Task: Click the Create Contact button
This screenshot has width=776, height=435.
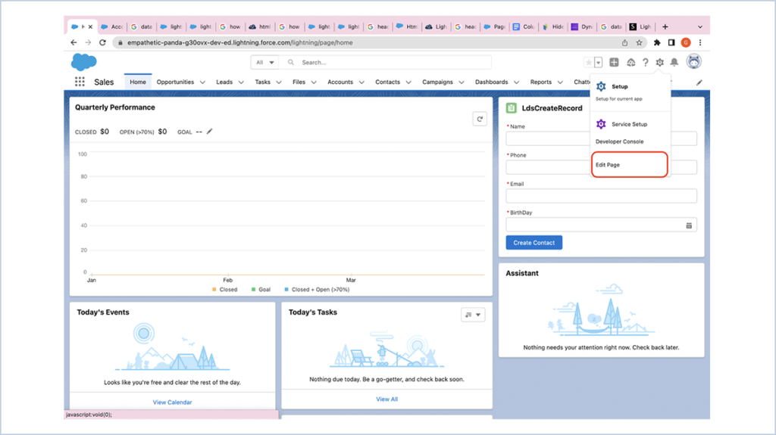Action: (534, 243)
